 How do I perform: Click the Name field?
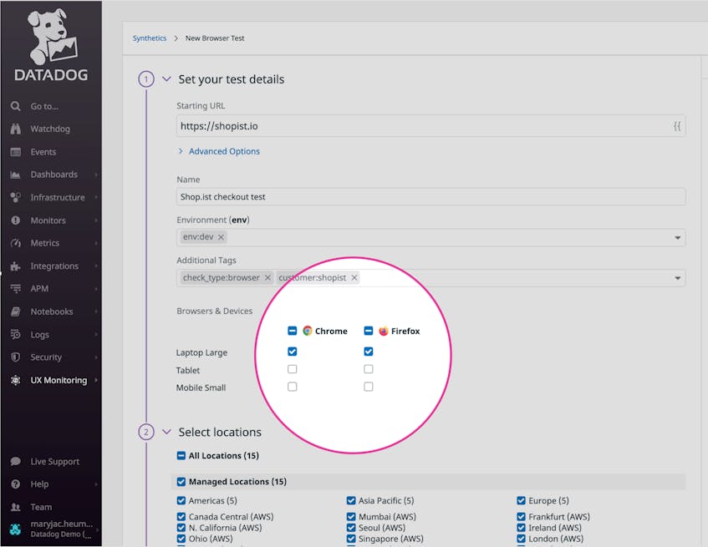[431, 197]
